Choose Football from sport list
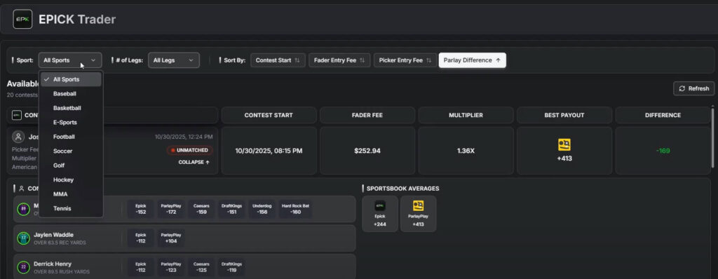The width and height of the screenshot is (718, 279). click(x=71, y=137)
